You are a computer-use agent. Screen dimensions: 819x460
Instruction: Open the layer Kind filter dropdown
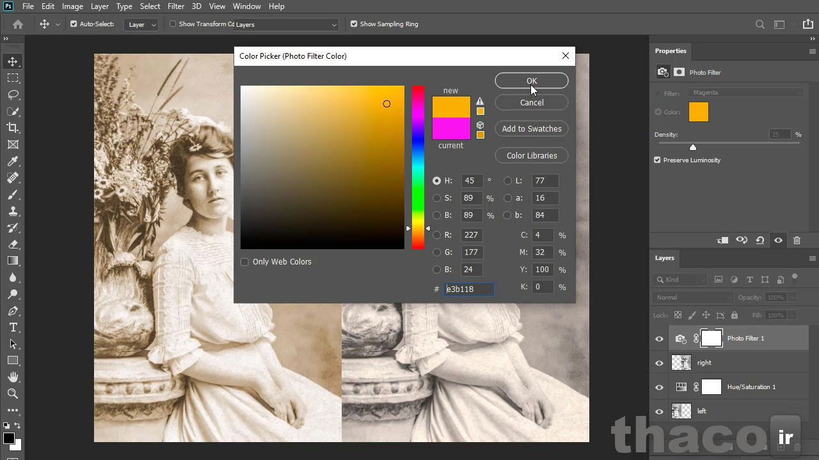(x=680, y=279)
